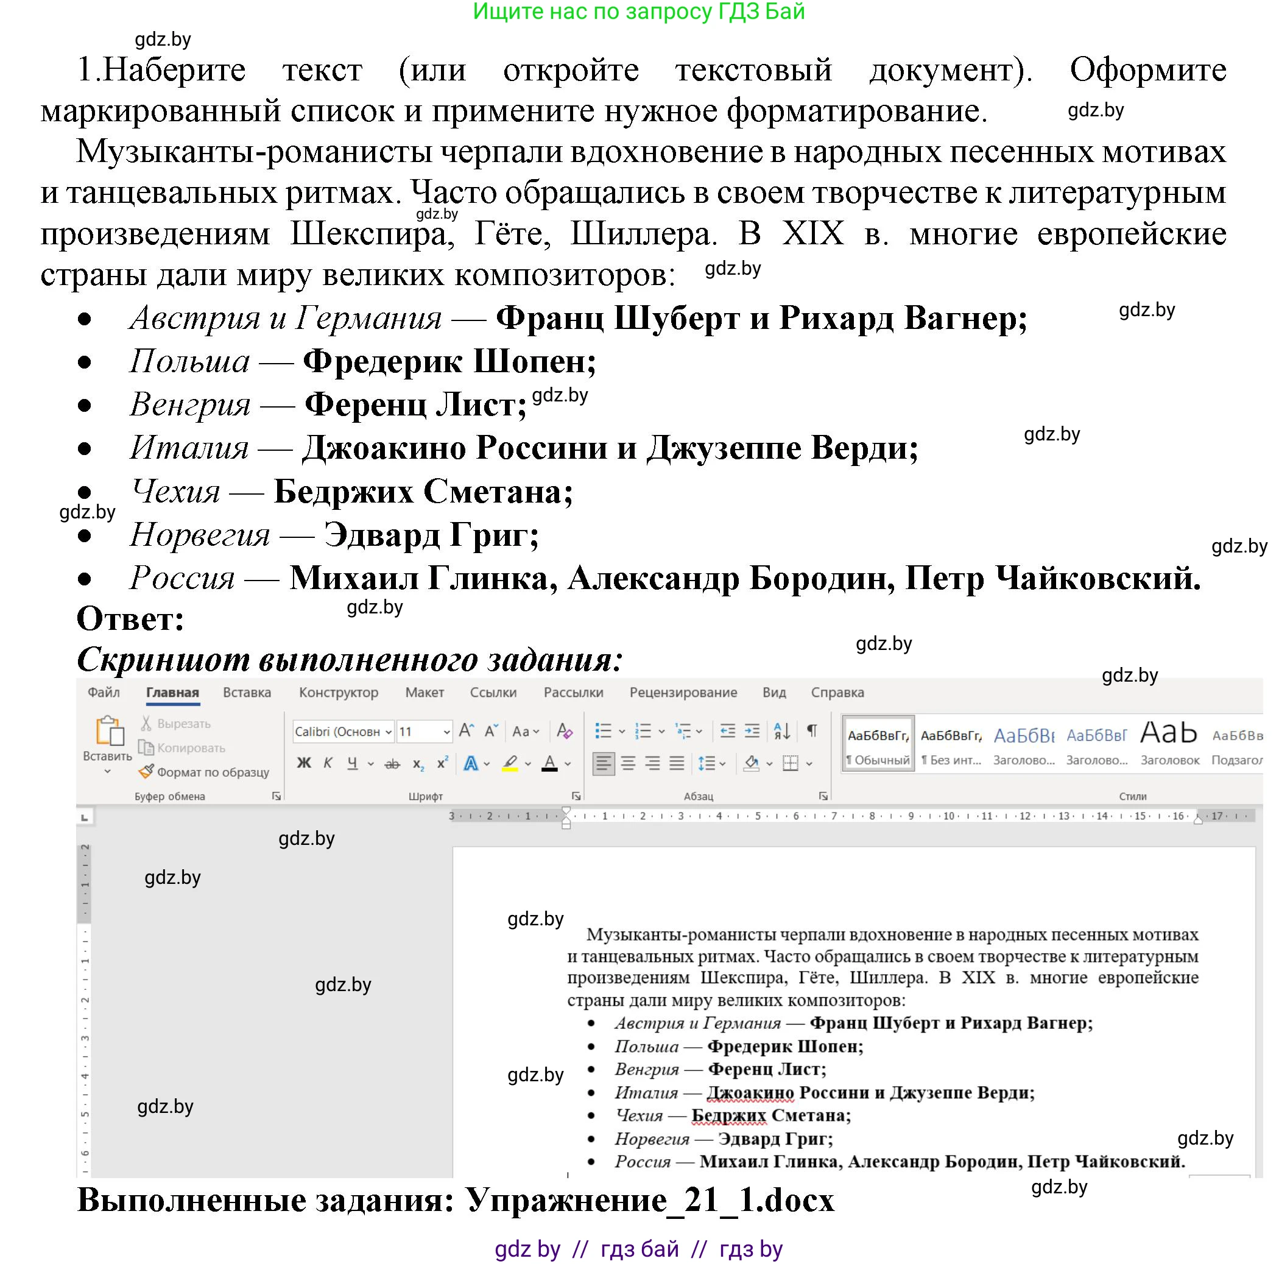This screenshot has height=1264, width=1279.
Task: Open the Справка tab
Action: click(x=837, y=693)
